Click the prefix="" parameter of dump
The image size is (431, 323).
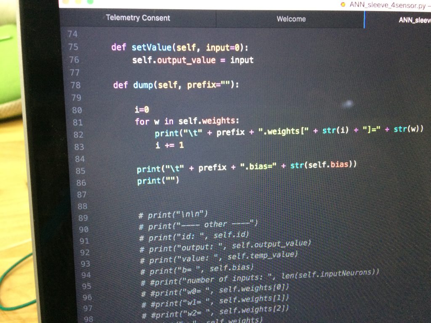pos(209,85)
